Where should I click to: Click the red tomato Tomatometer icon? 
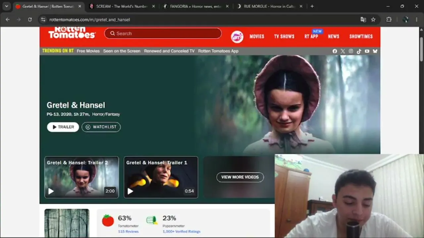(x=108, y=220)
